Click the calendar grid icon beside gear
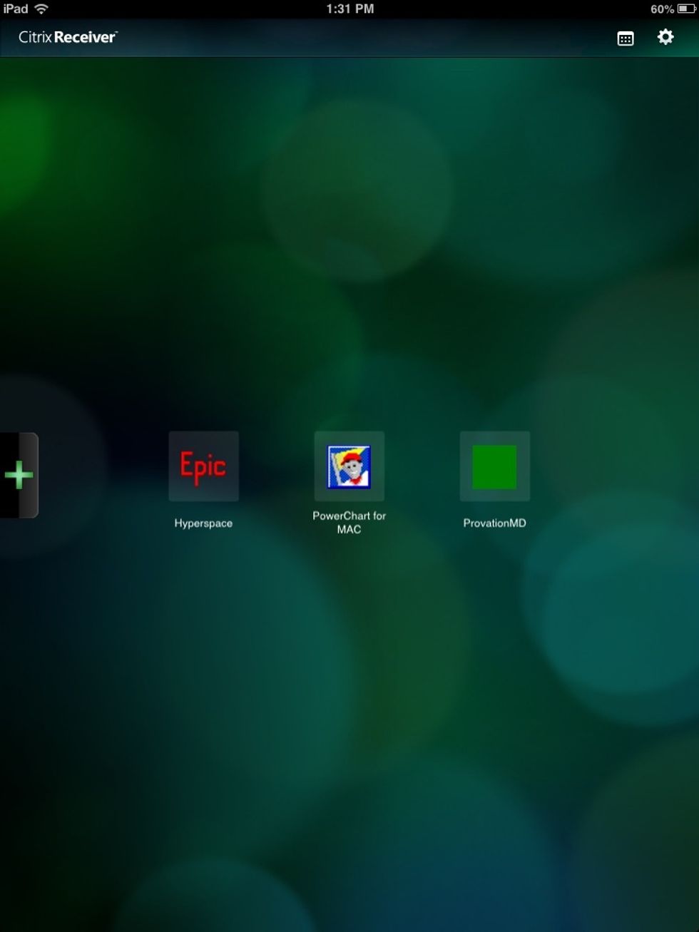 tap(625, 39)
